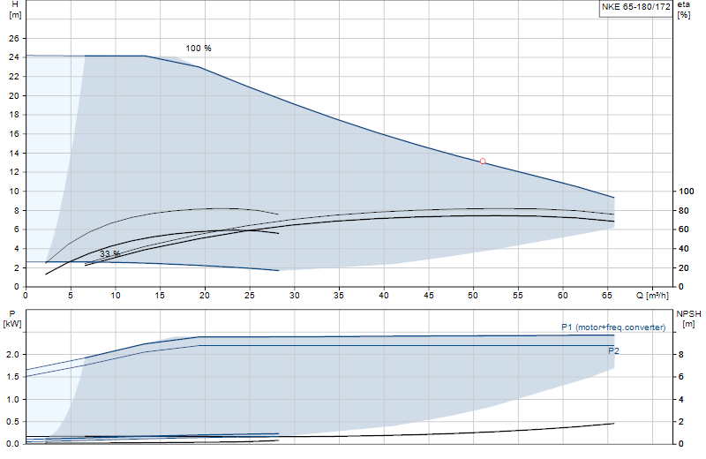Click the 65 tick on the Q axis

(607, 296)
